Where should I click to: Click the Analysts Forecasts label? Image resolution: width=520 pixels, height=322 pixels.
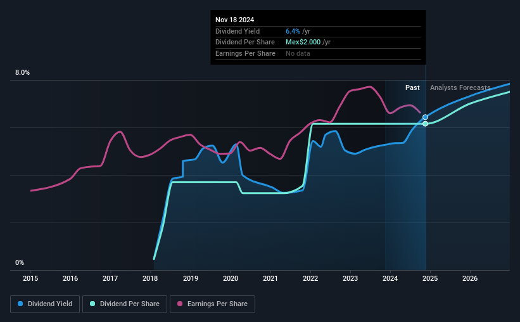click(460, 87)
